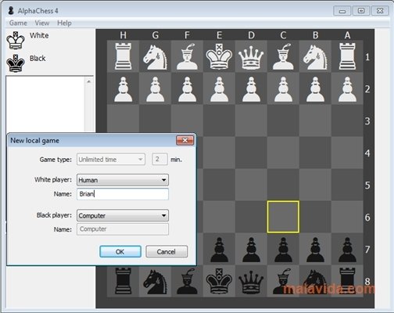Select the white king on E1
394x313 pixels.
tap(219, 56)
